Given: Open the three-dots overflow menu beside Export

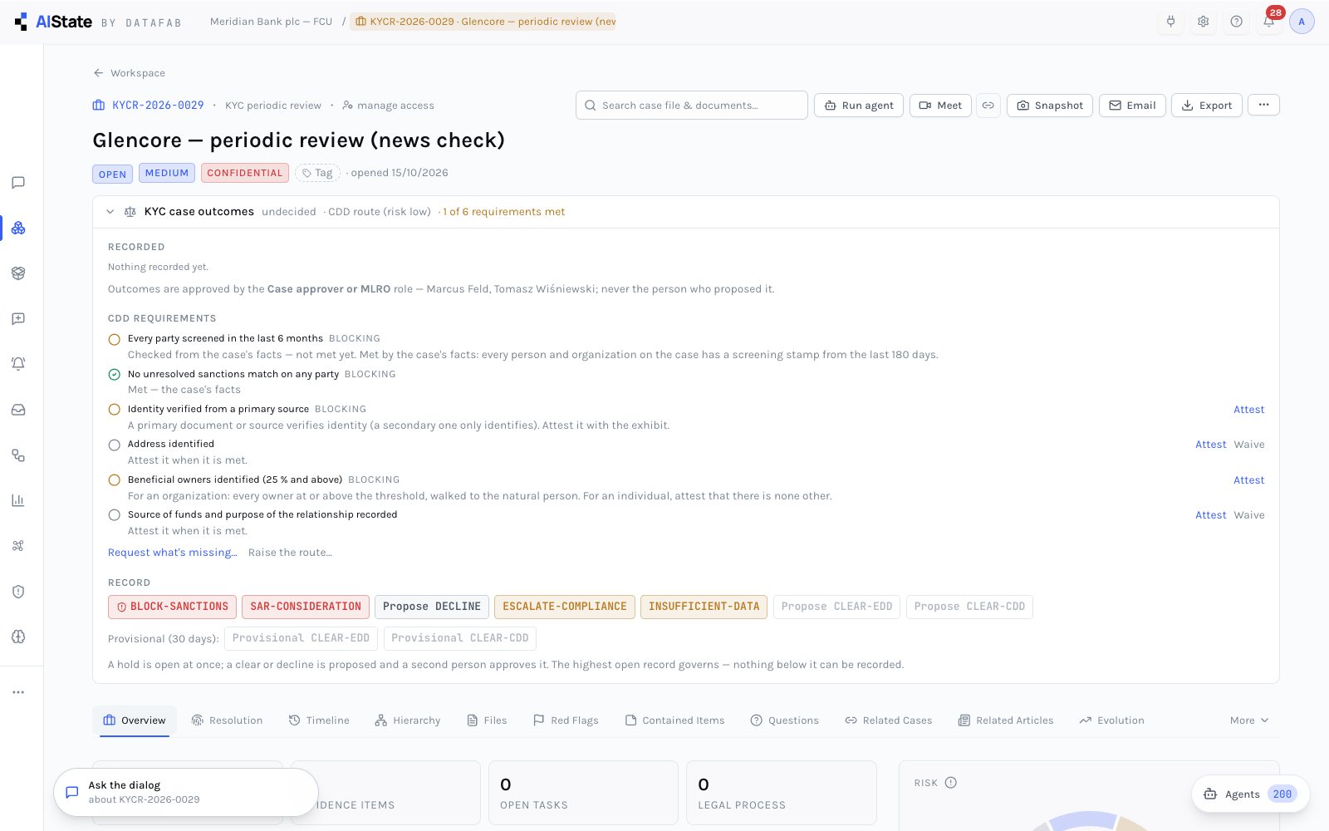Looking at the screenshot, I should [1263, 105].
